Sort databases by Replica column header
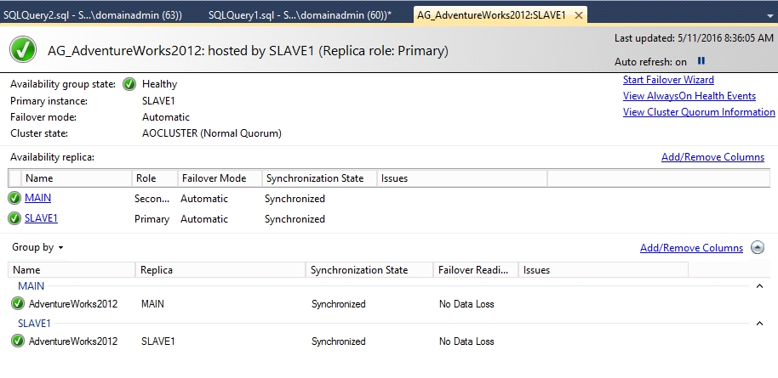Image resolution: width=778 pixels, height=378 pixels. [220, 270]
